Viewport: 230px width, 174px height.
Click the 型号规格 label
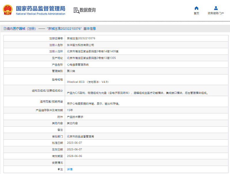point(57,80)
